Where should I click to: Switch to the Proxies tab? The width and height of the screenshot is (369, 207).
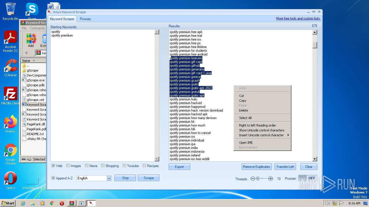click(85, 19)
